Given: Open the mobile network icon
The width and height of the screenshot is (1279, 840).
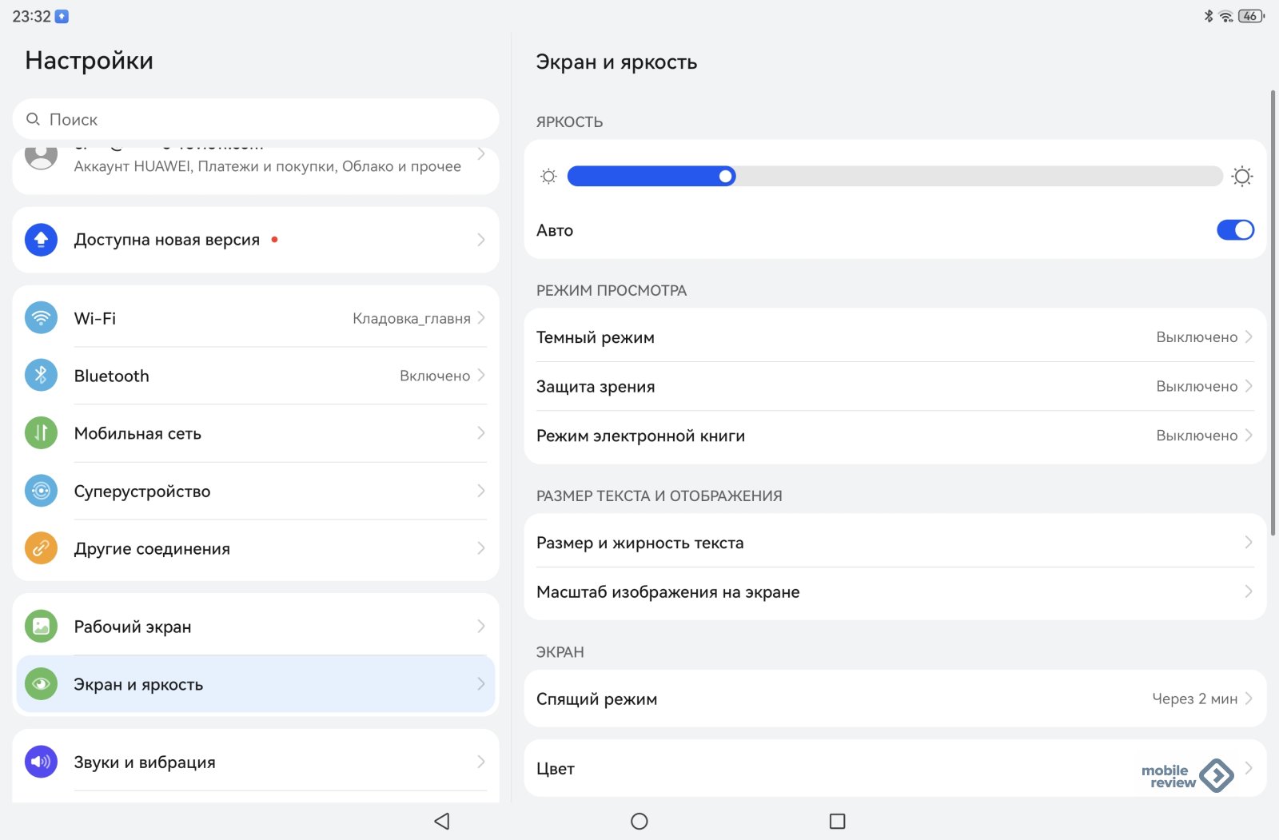Looking at the screenshot, I should click(41, 433).
